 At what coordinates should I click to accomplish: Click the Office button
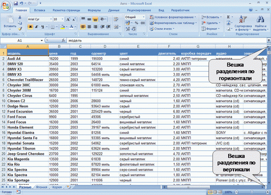pyautogui.click(x=6, y=5)
